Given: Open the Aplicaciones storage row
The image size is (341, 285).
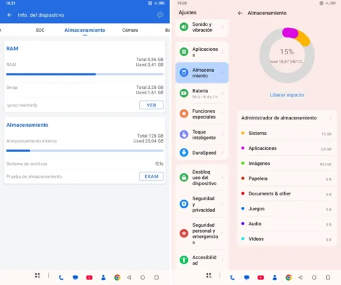Looking at the screenshot, I should click(287, 149).
